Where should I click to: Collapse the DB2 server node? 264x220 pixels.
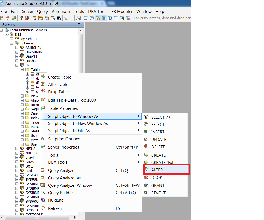tap(6, 35)
